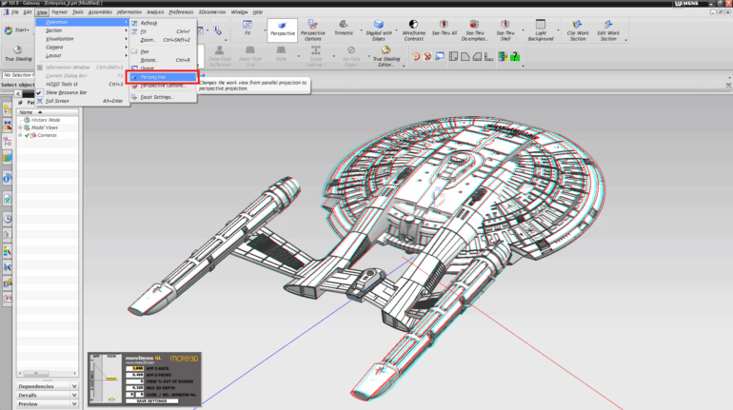Open True Shading Editor
The height and width of the screenshot is (410, 733).
tap(386, 56)
